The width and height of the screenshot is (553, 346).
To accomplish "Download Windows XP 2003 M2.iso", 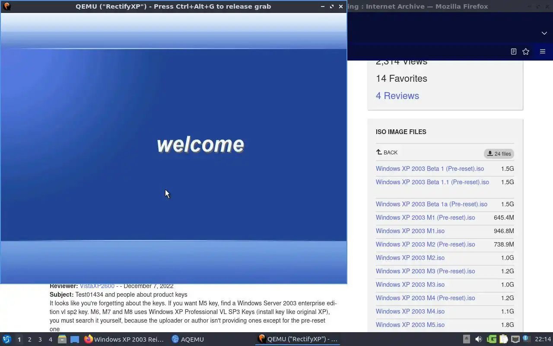I will click(410, 258).
